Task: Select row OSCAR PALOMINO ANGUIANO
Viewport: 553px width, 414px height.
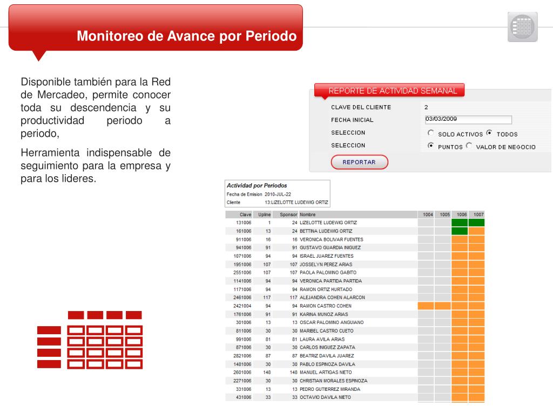Action: 355,322
